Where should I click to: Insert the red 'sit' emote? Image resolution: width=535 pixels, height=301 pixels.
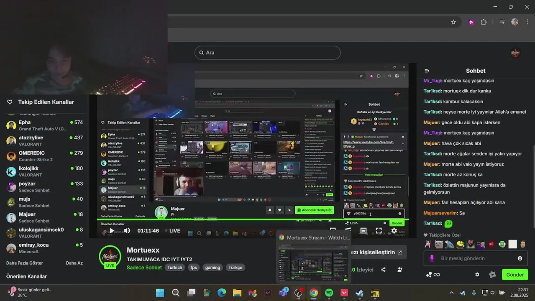tap(491, 244)
